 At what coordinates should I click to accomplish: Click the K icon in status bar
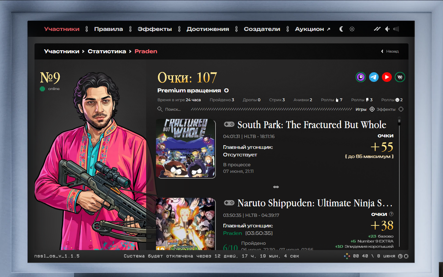(406, 256)
